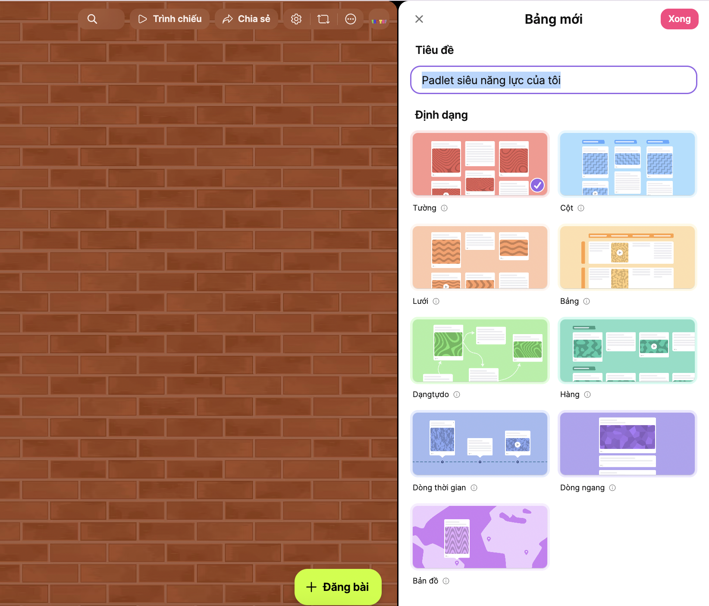Close the Bảng mới panel
Viewport: 709px width, 606px height.
(x=419, y=19)
